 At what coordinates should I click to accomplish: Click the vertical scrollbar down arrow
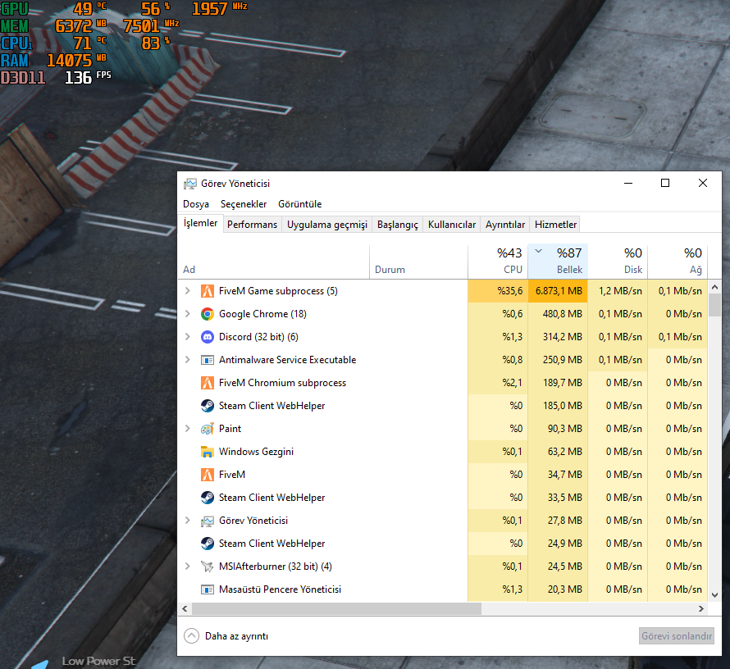714,595
